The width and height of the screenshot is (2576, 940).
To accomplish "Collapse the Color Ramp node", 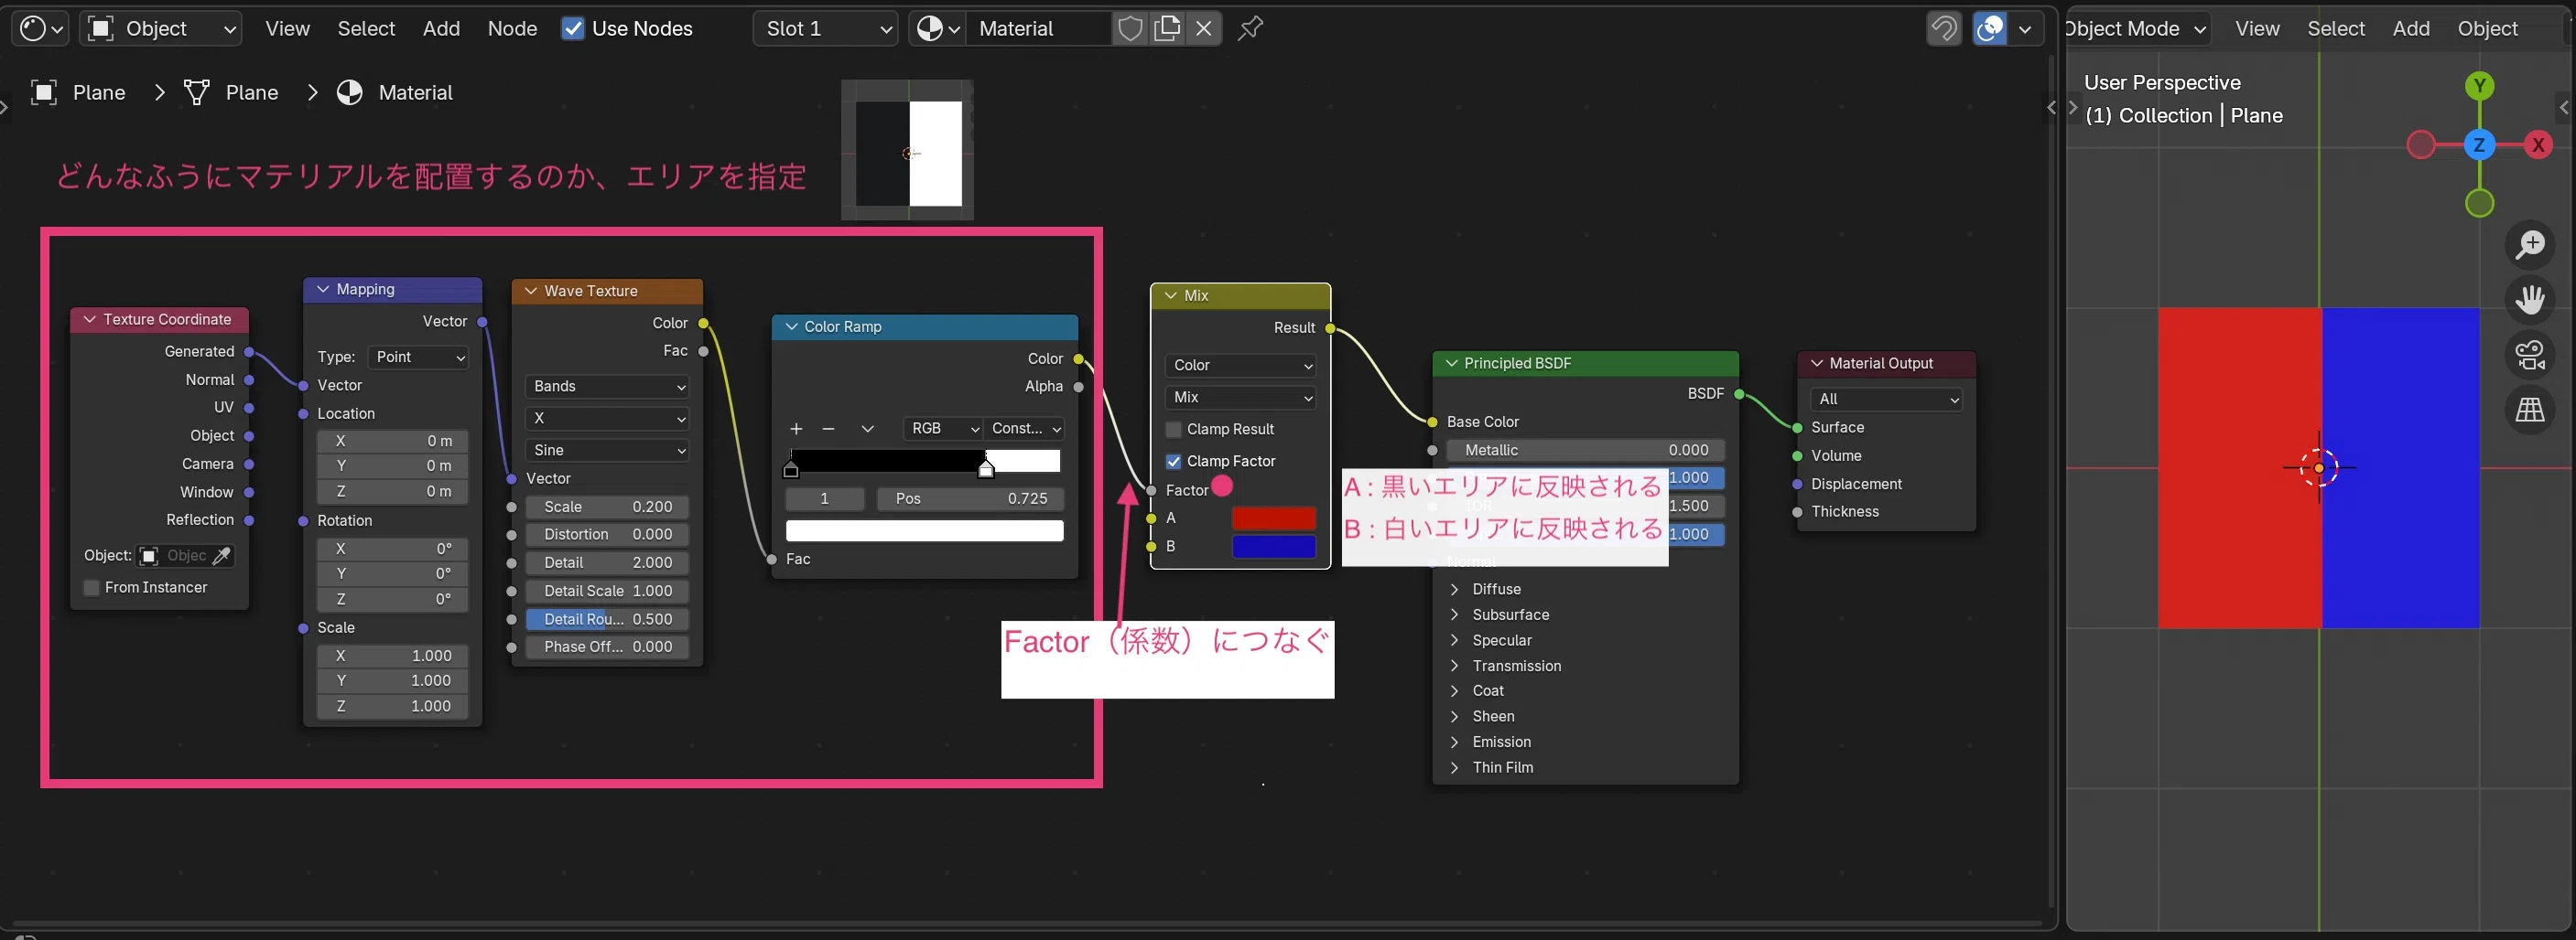I will tap(792, 326).
